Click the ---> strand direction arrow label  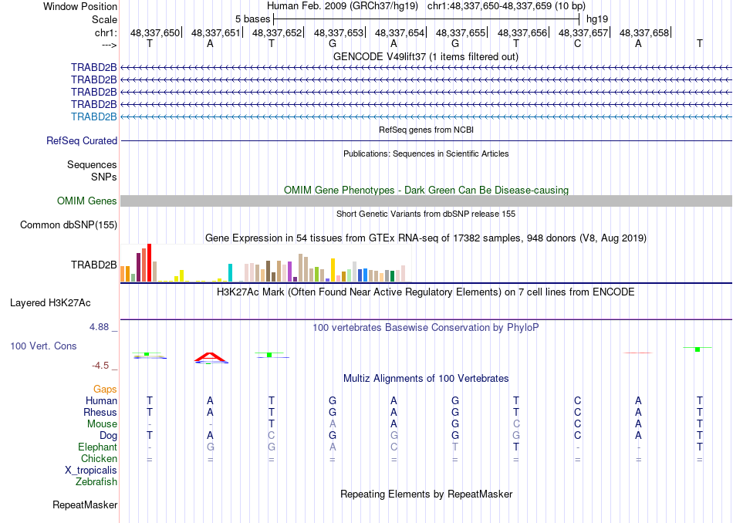click(110, 45)
